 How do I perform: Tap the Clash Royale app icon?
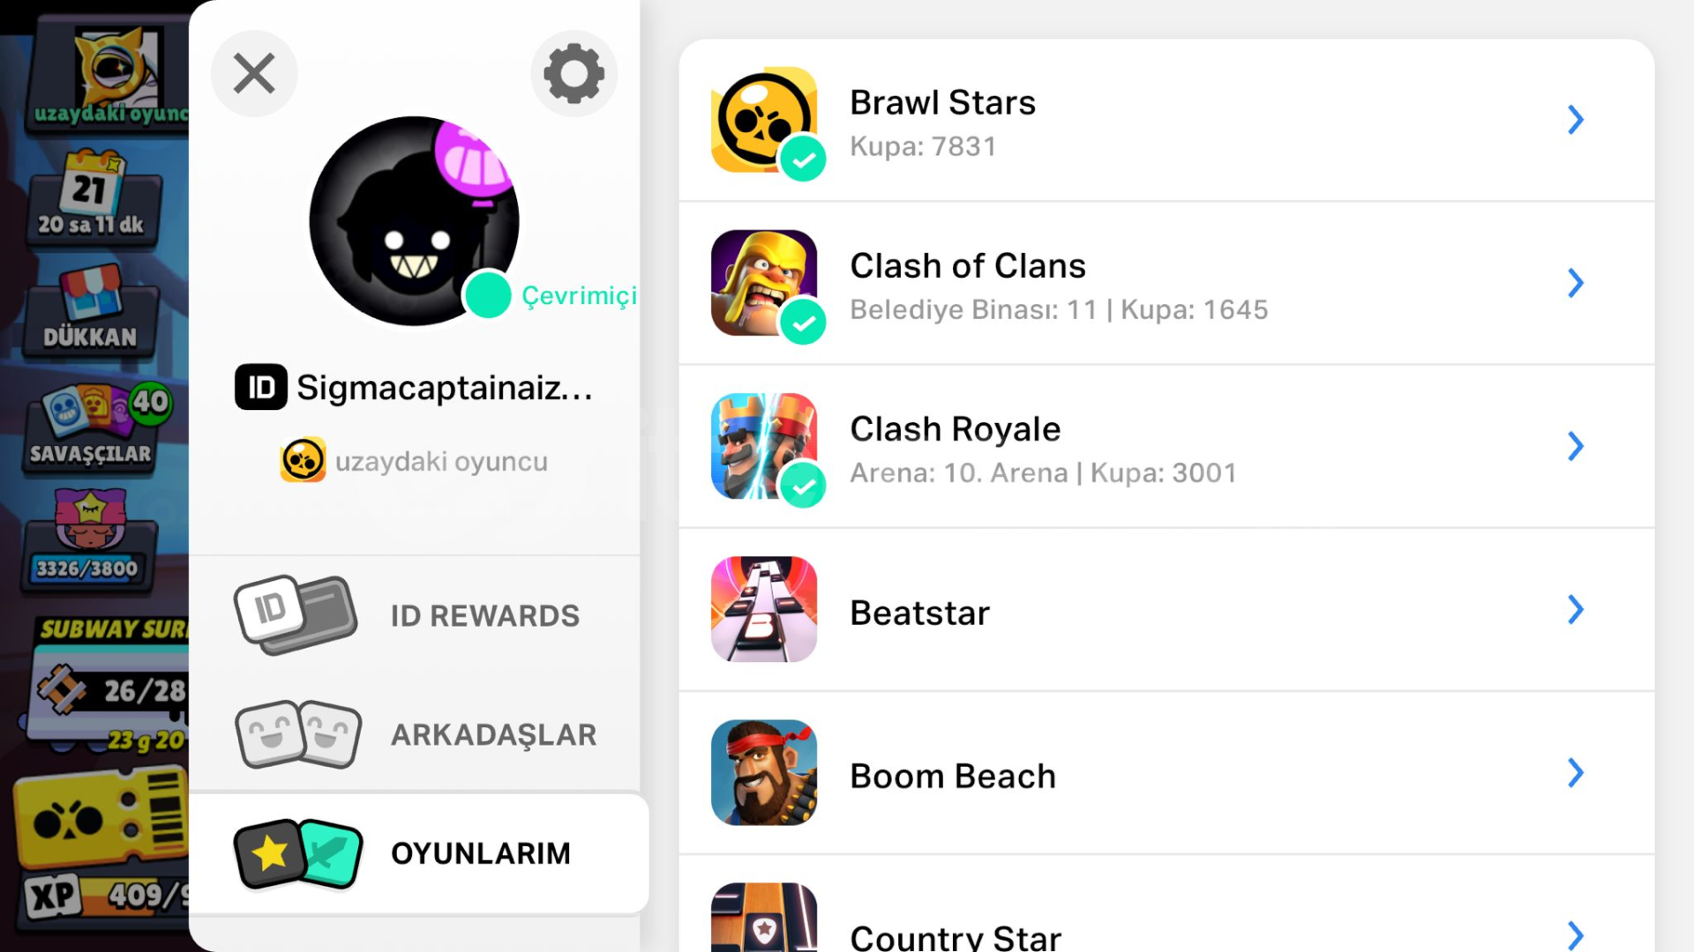coord(764,446)
